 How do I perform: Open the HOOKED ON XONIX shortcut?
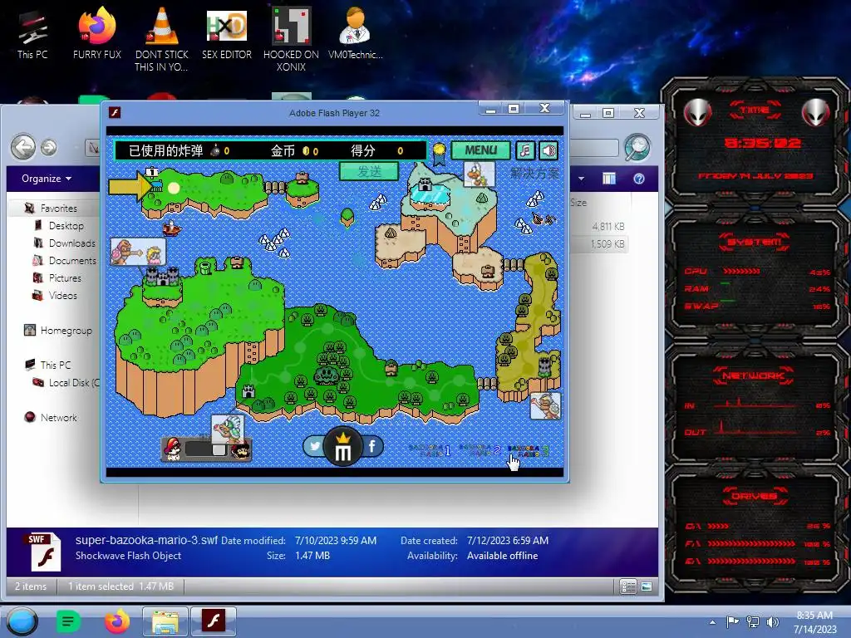click(x=291, y=40)
